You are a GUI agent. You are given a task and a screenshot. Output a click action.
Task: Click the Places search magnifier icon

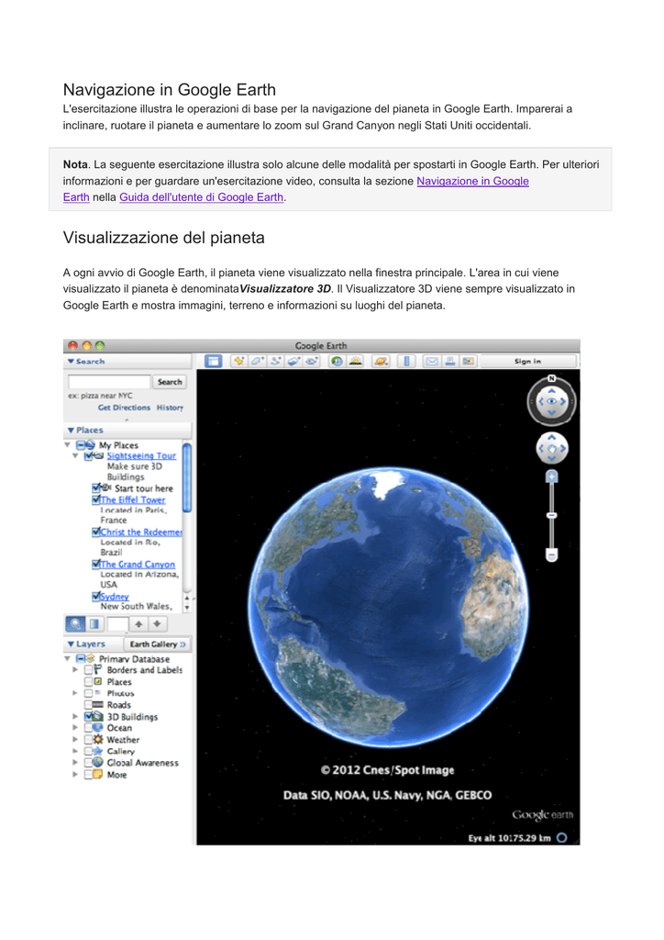[x=75, y=624]
